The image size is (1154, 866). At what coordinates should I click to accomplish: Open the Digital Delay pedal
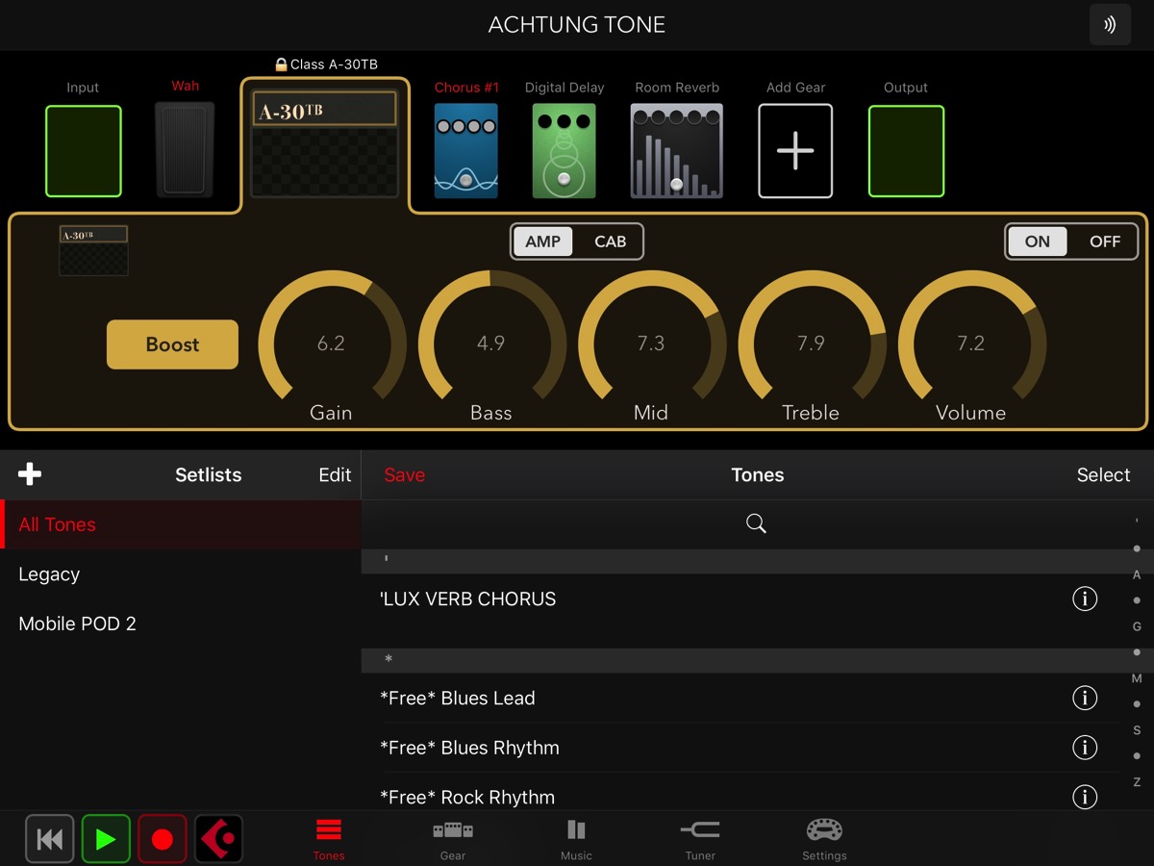click(564, 151)
